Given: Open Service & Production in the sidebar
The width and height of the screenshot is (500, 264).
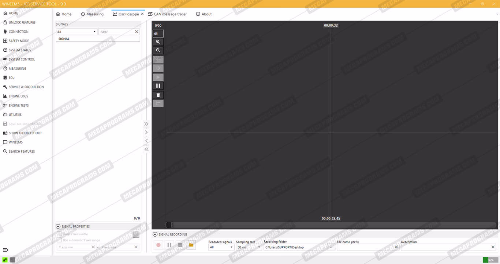Looking at the screenshot, I should (x=26, y=87).
